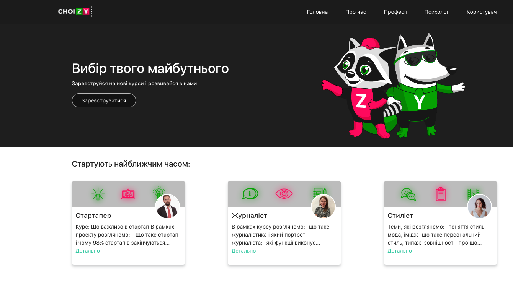Click the green info speech bubble icon
The width and height of the screenshot is (513, 282).
tap(250, 194)
